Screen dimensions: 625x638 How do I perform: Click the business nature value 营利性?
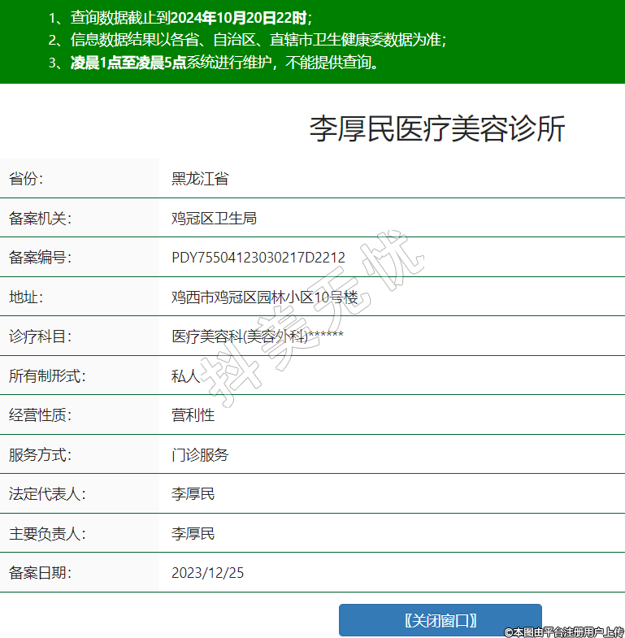tap(193, 415)
